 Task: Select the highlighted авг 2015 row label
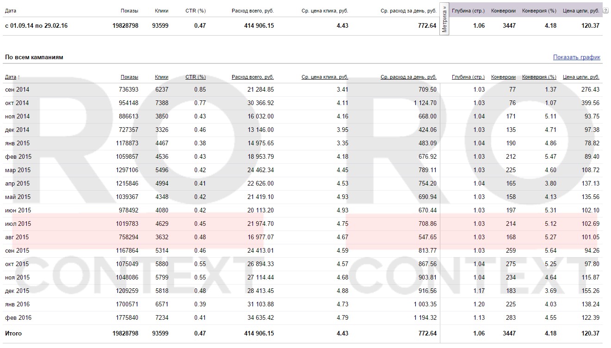(17, 237)
